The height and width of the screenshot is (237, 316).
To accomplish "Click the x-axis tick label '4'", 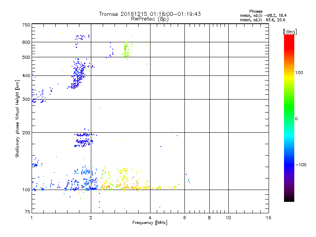I will 150,218.
